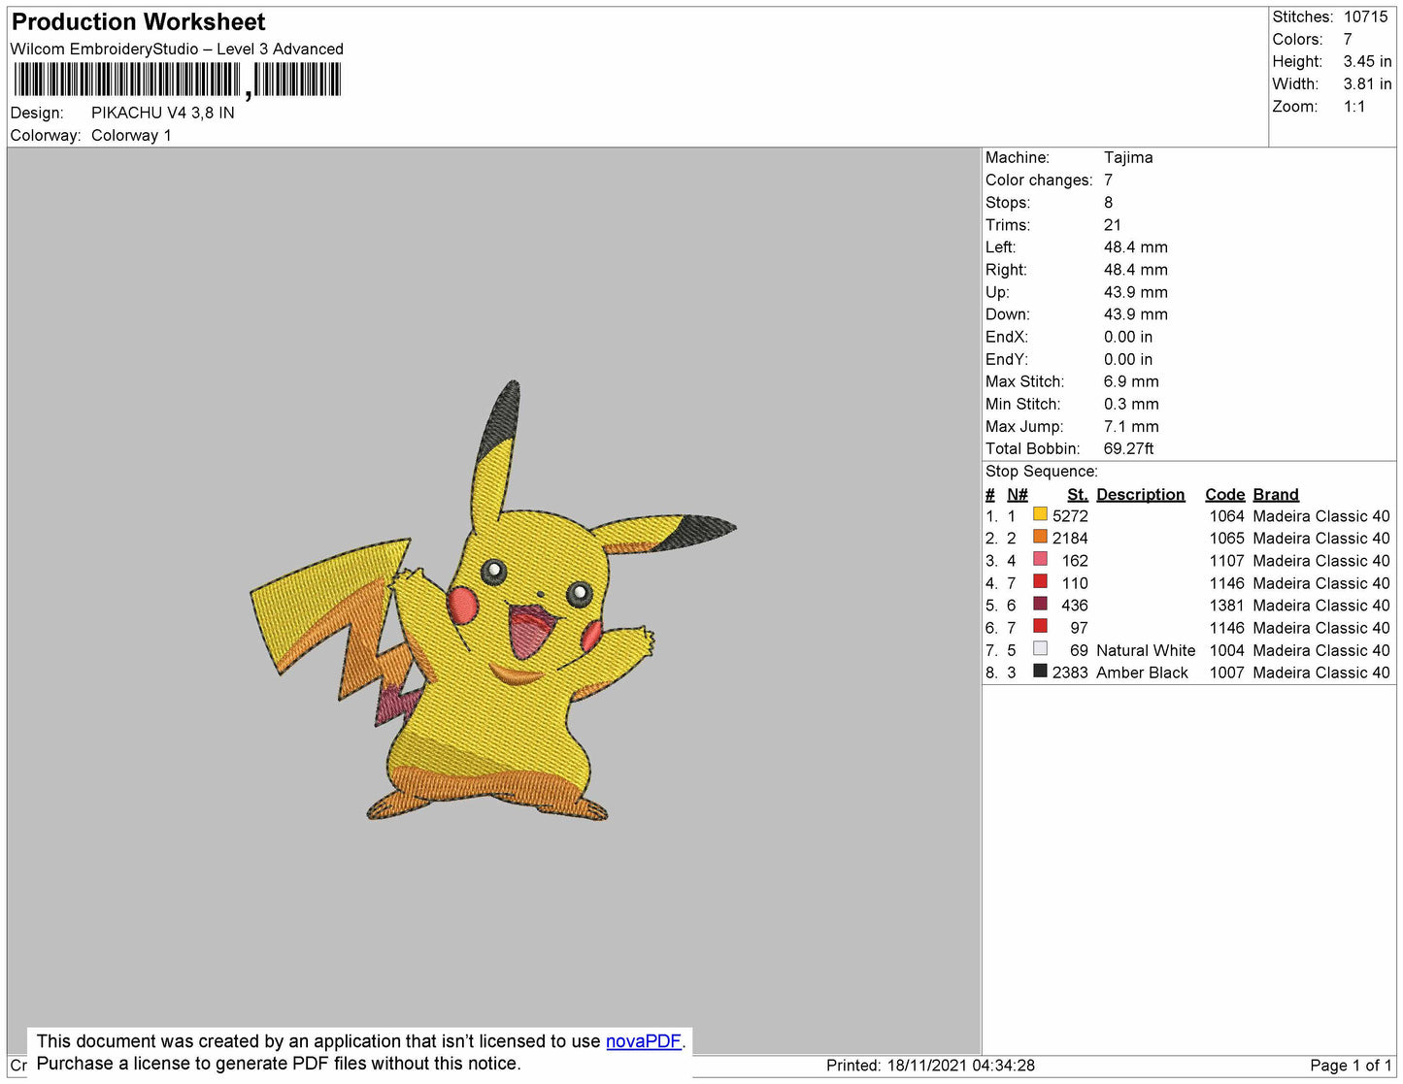Click the St. column header
Viewport: 1403px width, 1084px height.
1077,494
